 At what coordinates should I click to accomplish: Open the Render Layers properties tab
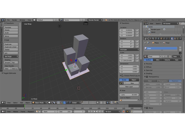pos(153,38)
